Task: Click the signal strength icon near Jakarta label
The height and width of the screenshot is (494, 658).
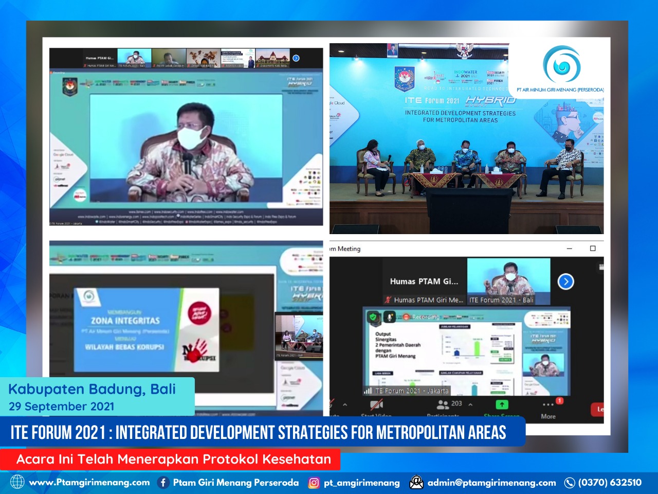Action: [x=367, y=391]
